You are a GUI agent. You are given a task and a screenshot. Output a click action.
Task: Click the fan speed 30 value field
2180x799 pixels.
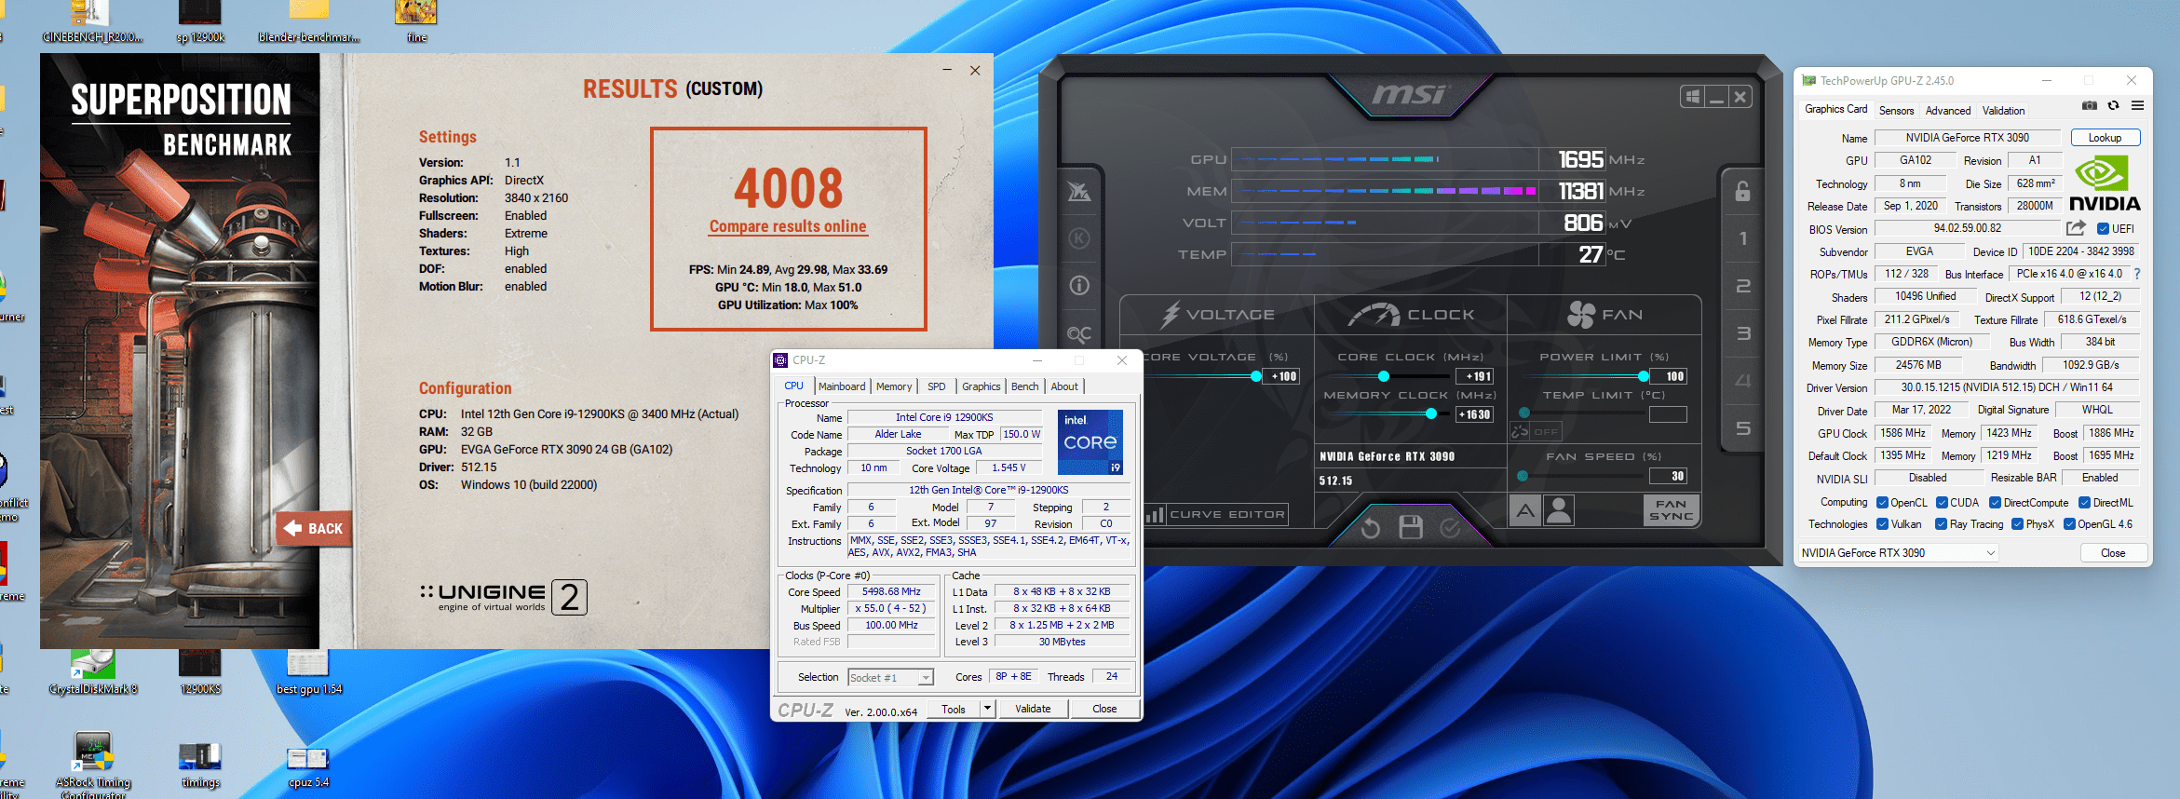tap(1668, 476)
